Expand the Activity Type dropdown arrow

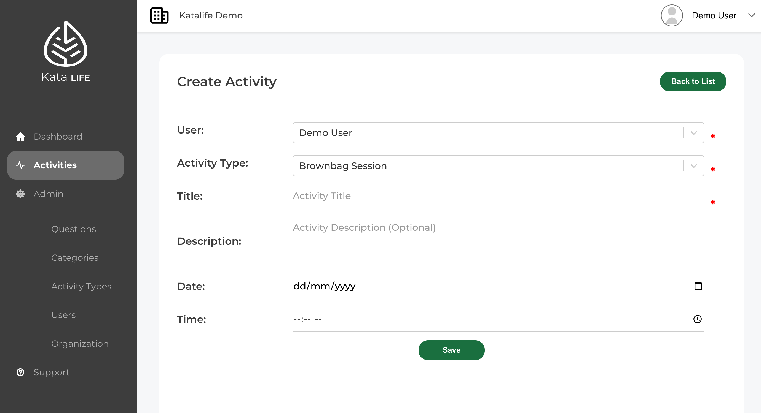click(x=694, y=166)
